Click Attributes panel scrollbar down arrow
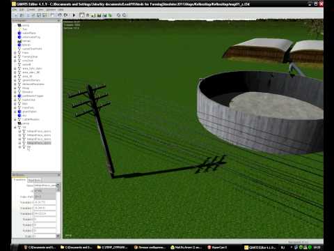334x251 pixels. tap(58, 236)
